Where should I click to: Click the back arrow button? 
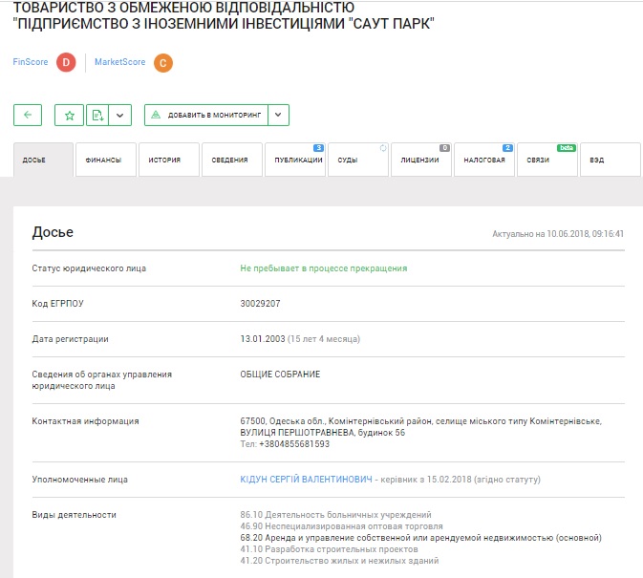tap(28, 115)
